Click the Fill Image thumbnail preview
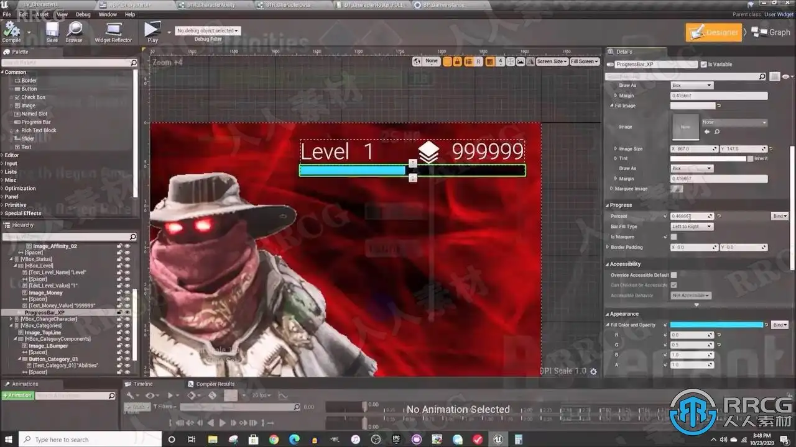Image resolution: width=796 pixels, height=447 pixels. (685, 127)
